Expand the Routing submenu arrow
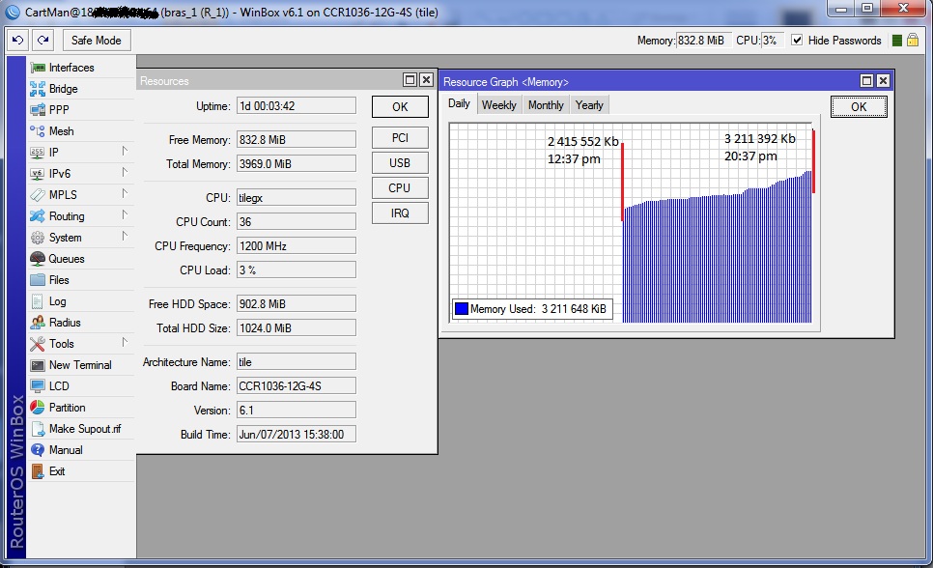The image size is (933, 568). click(x=125, y=215)
